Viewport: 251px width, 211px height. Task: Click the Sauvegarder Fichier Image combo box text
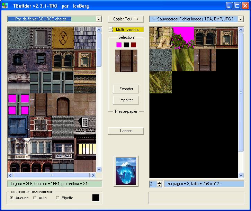[x=194, y=19]
